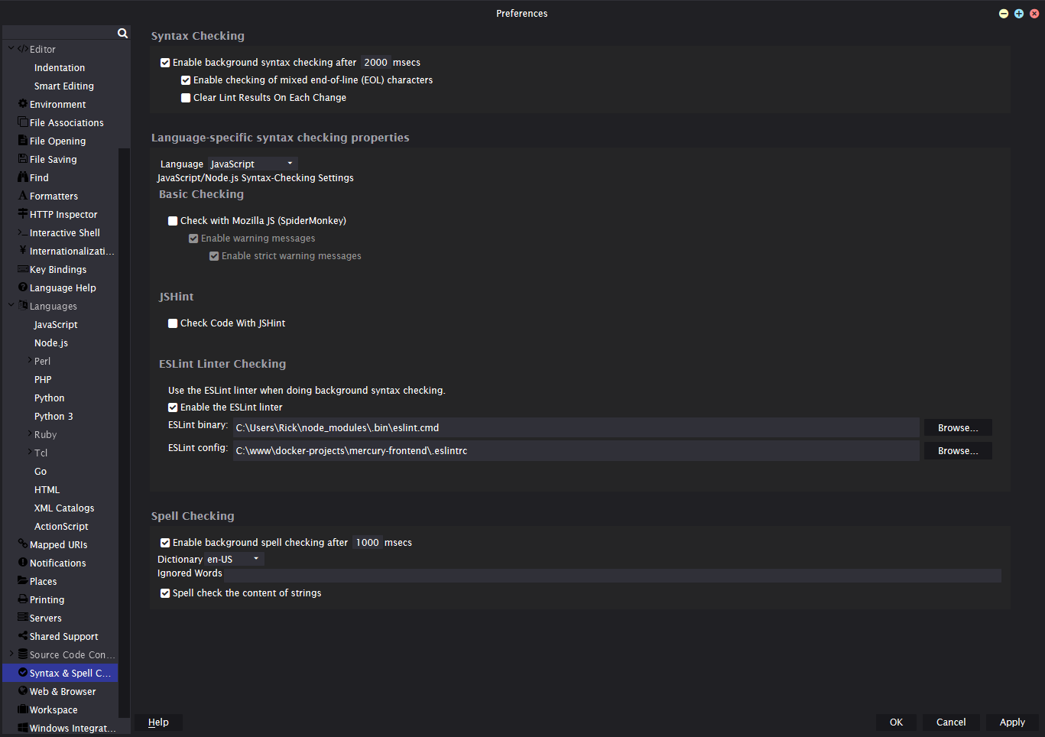This screenshot has height=737, width=1045.
Task: Click the Help button
Action: pyautogui.click(x=158, y=722)
